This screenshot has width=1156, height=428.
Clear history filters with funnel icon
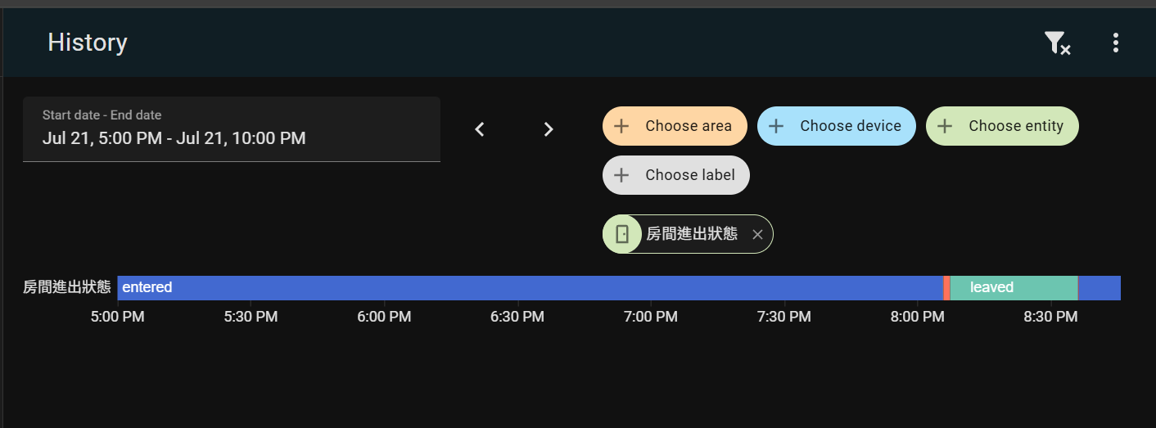pyautogui.click(x=1057, y=43)
